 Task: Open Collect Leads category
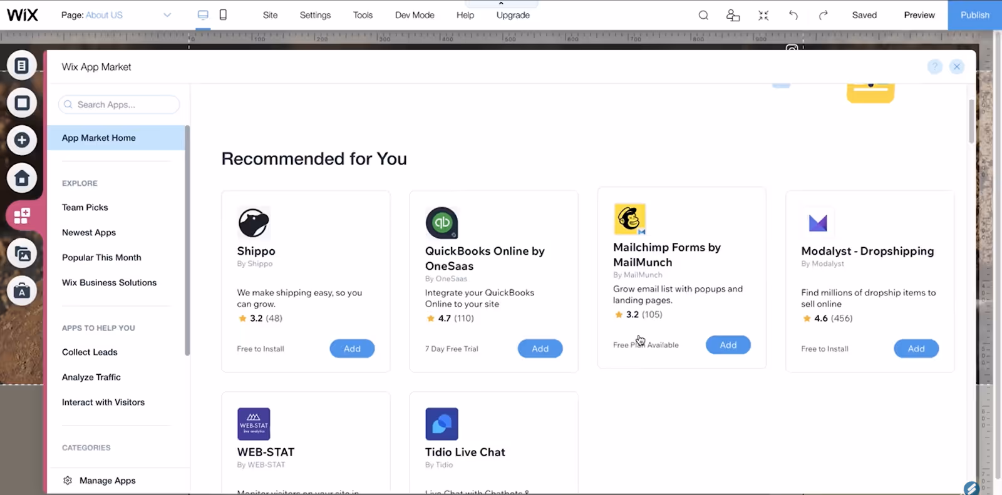(x=90, y=352)
